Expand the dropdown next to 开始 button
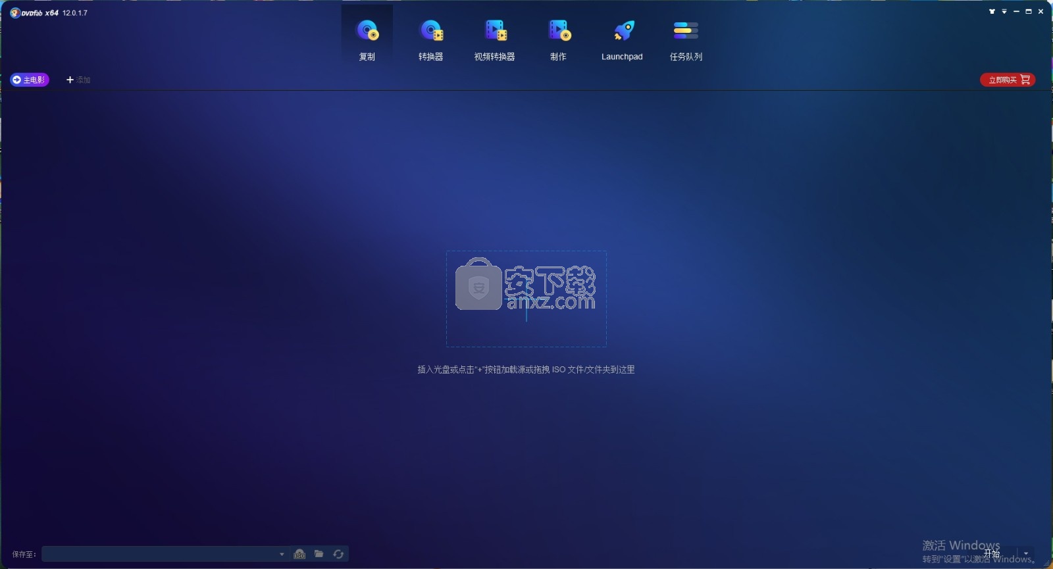 click(1026, 554)
